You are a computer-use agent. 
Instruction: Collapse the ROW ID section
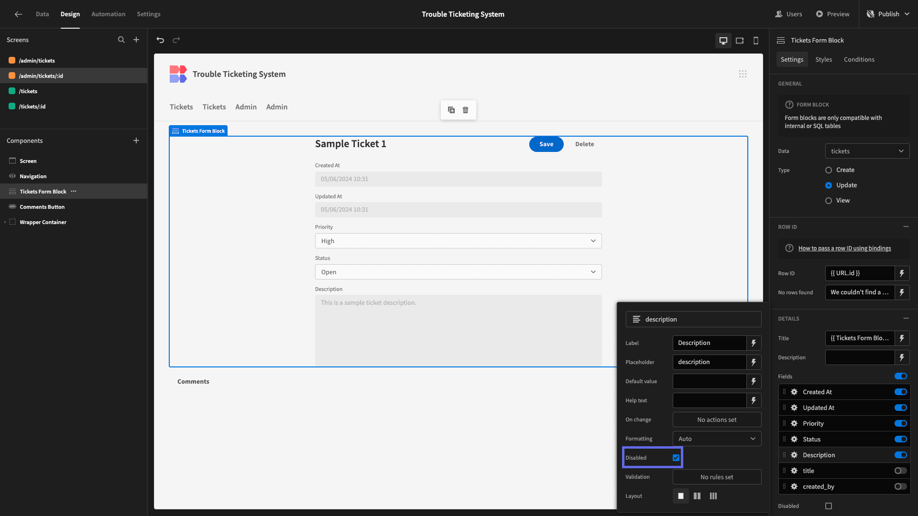point(906,226)
